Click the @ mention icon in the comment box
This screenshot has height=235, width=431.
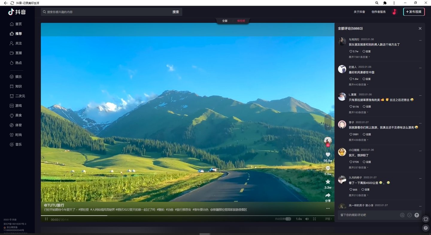[x=402, y=215]
